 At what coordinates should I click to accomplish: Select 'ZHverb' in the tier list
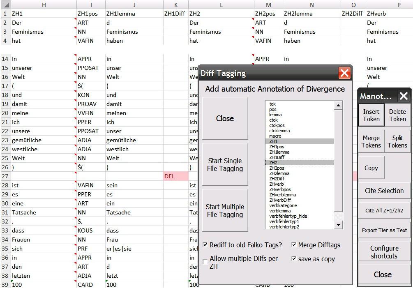point(300,184)
